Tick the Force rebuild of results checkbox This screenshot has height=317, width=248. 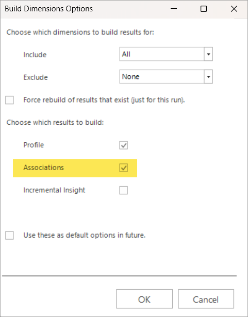[x=9, y=100]
